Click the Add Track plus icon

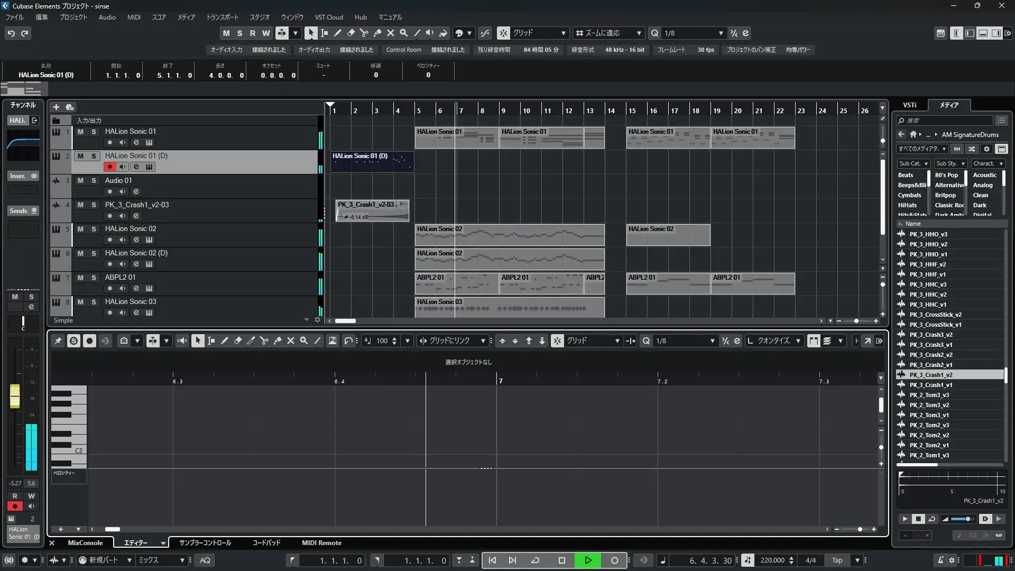56,107
